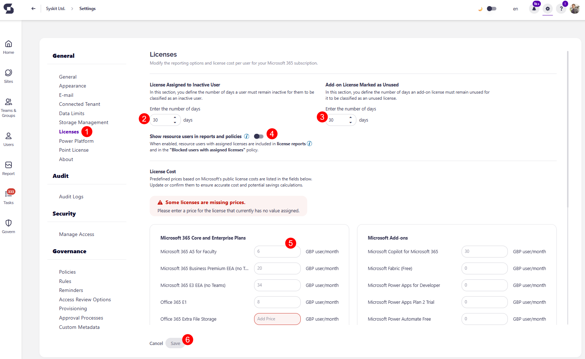
Task: Navigate to Sites from the left sidebar
Action: [x=8, y=75]
